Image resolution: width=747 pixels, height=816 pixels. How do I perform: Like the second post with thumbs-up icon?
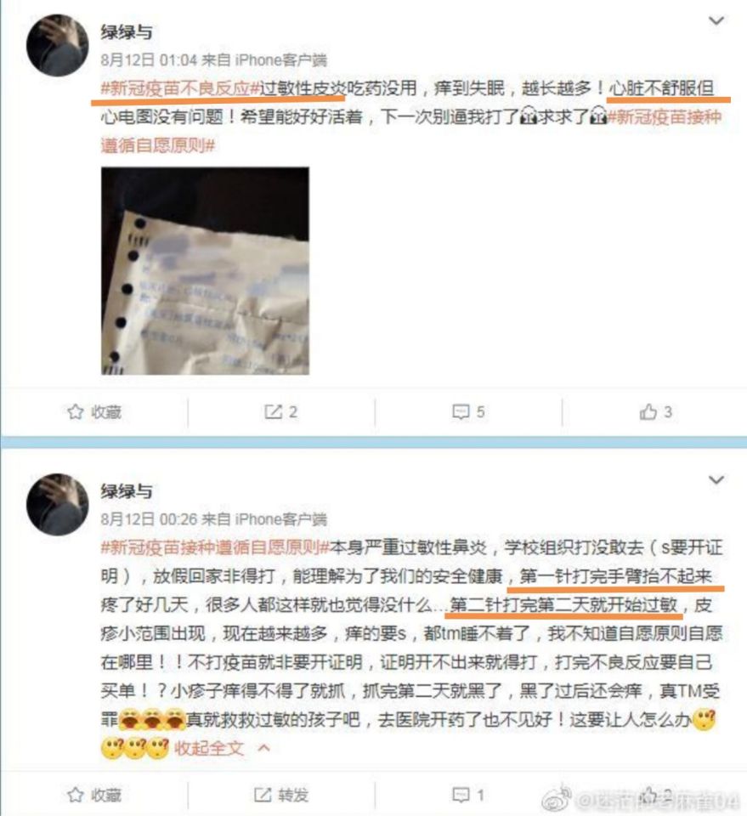click(x=648, y=795)
